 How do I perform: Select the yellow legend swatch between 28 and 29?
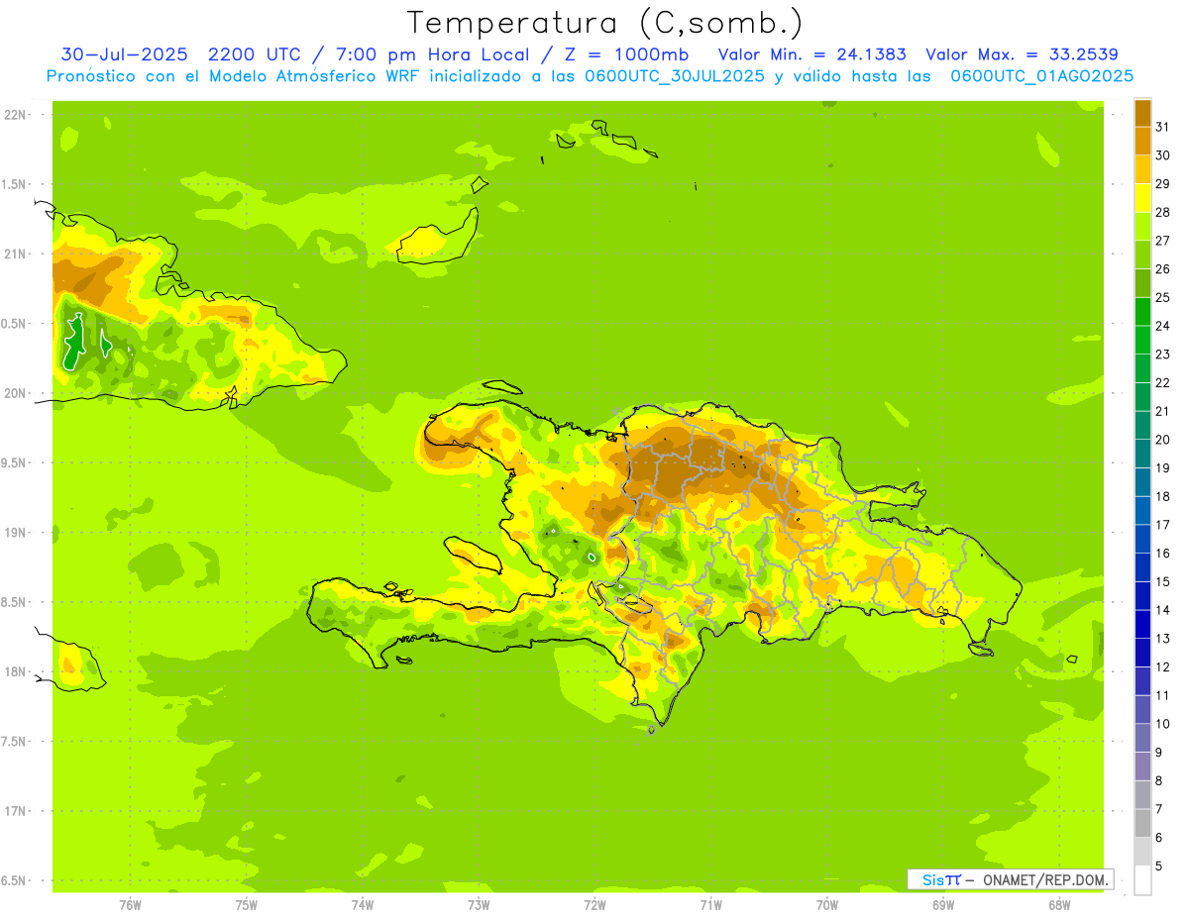coord(1142,198)
